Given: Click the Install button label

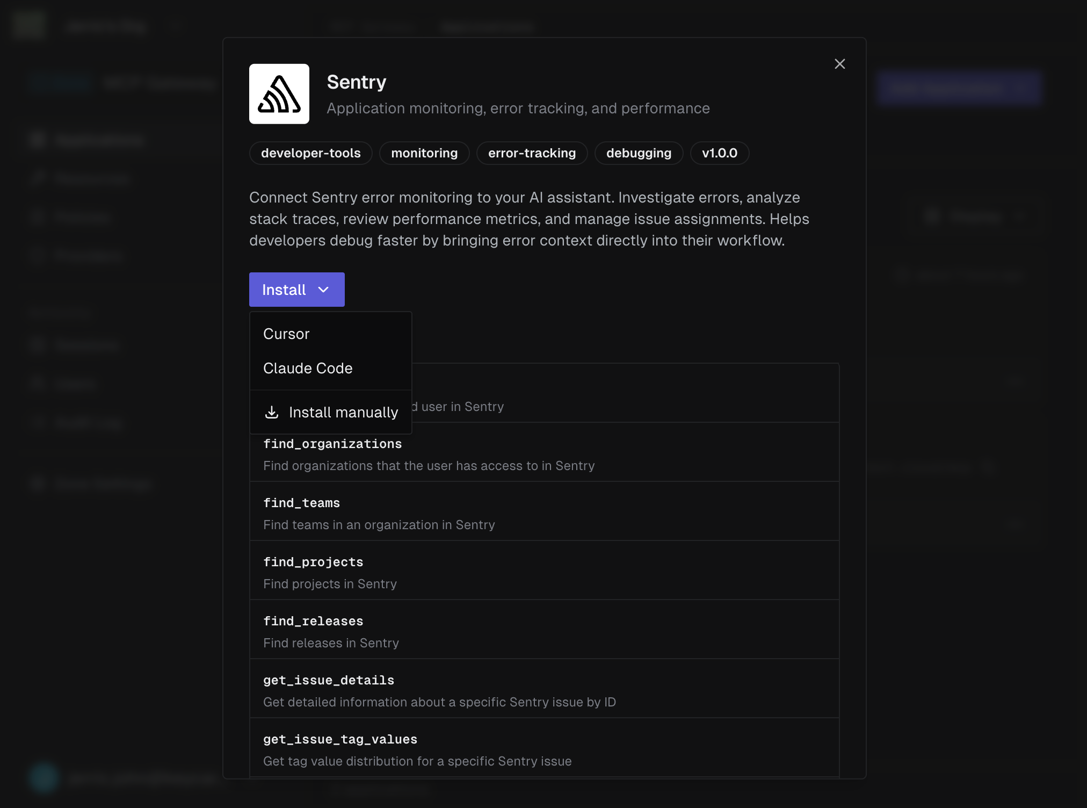Looking at the screenshot, I should [x=284, y=290].
